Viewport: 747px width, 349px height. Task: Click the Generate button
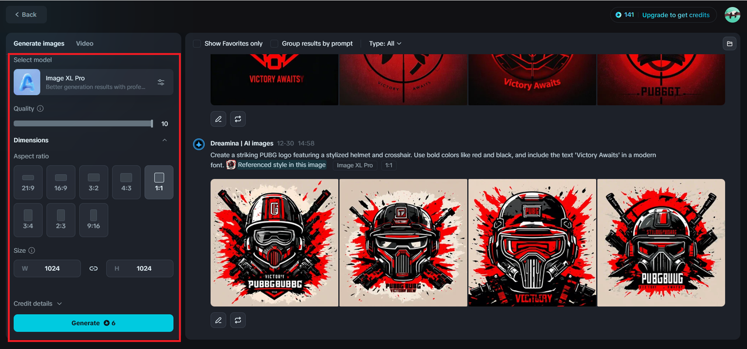click(93, 323)
